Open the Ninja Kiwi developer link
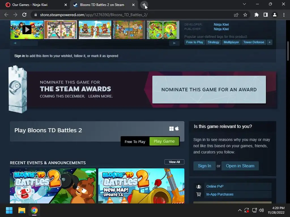 [221, 24]
